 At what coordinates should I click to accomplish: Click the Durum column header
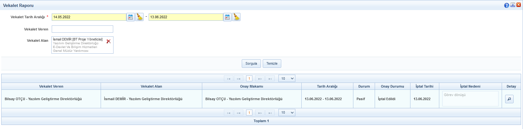coord(364,86)
